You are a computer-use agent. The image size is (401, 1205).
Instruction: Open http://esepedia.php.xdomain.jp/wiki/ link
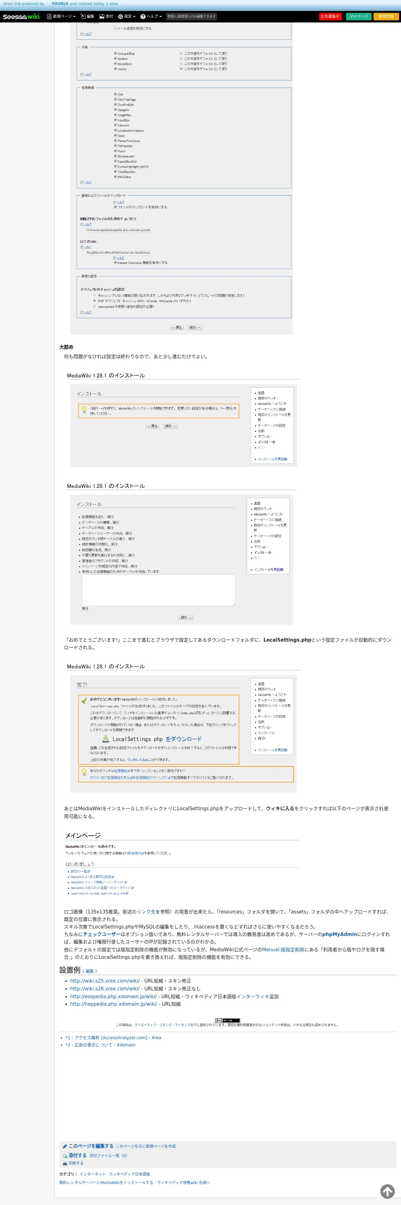click(113, 996)
